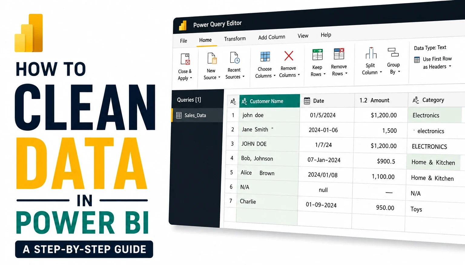465x265 pixels.
Task: Click the cell 'Alice Brown'
Action: pos(268,173)
